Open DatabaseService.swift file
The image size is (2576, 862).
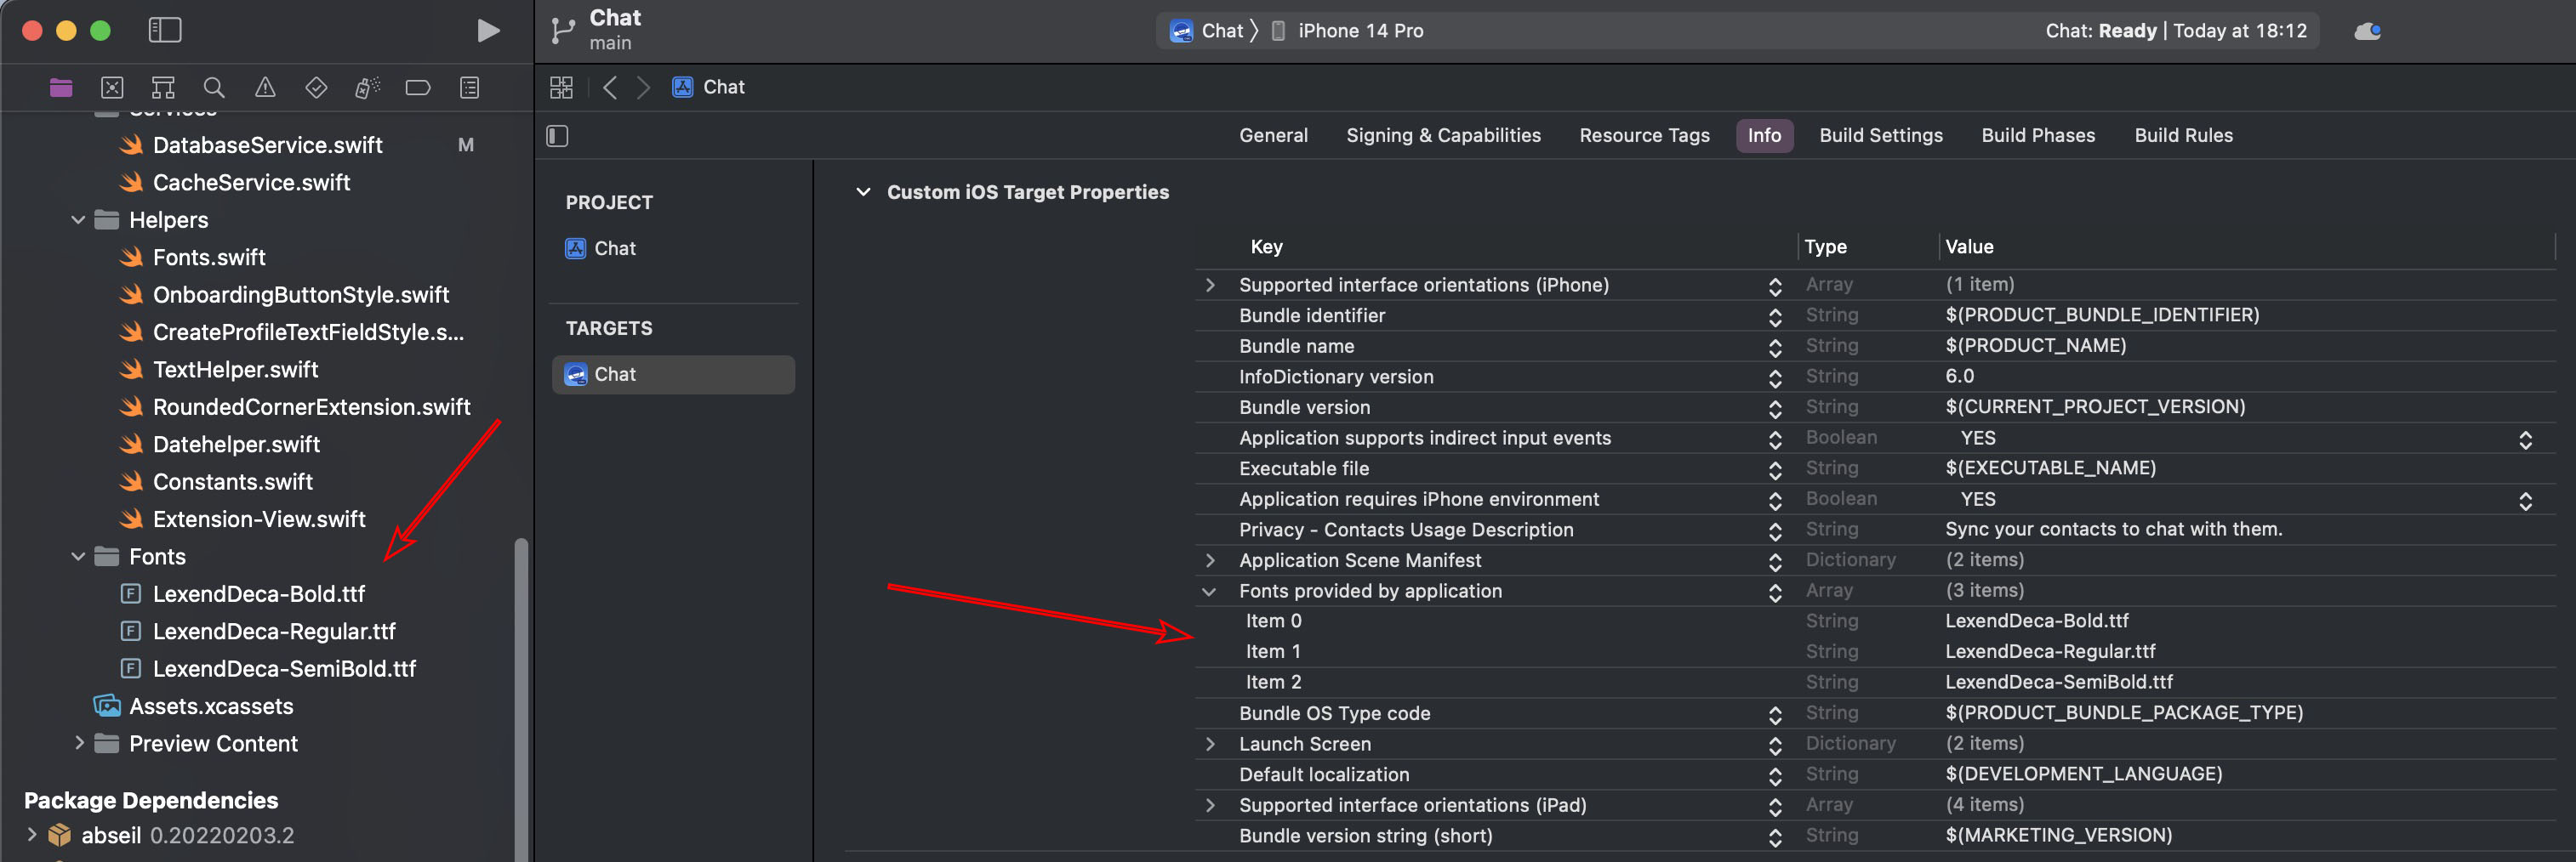[x=267, y=145]
